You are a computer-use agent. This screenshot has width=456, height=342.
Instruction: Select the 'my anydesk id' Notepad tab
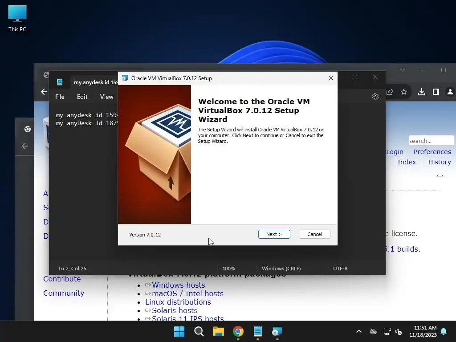pos(94,82)
